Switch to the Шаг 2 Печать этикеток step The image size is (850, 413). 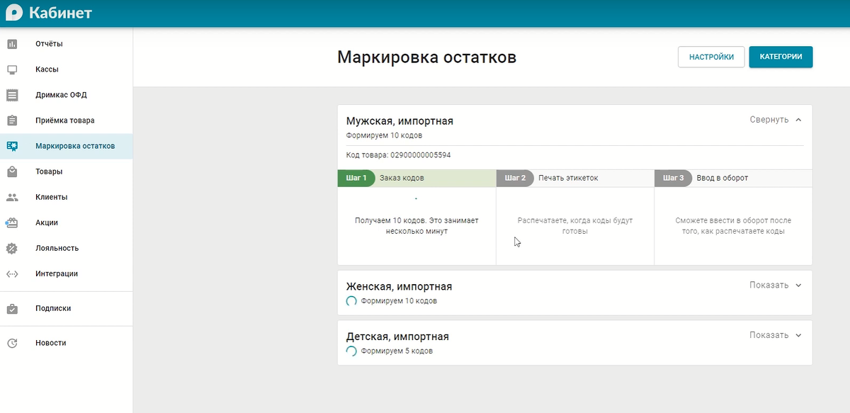coord(575,178)
